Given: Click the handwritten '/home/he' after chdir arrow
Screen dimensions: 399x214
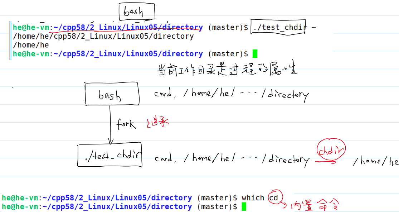Looking at the screenshot, I should [376, 161].
